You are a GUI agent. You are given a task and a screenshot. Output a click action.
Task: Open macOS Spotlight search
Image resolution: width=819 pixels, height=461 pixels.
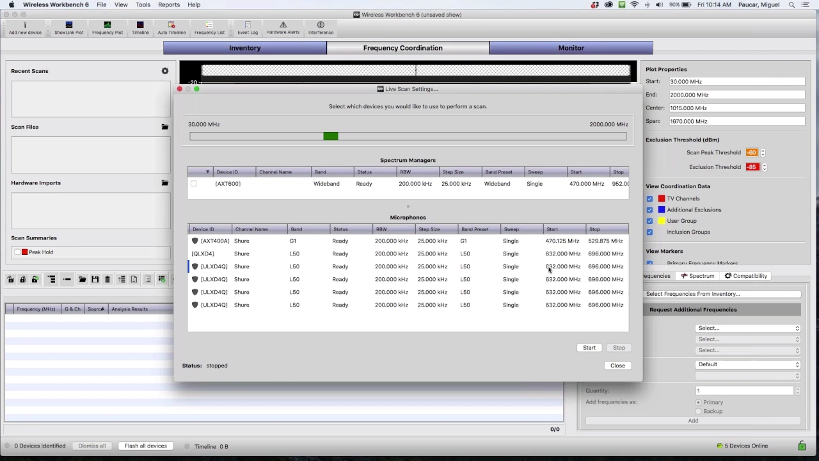click(x=792, y=4)
